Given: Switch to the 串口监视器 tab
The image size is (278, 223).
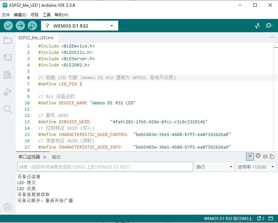Looking at the screenshot, I should 29,157.
